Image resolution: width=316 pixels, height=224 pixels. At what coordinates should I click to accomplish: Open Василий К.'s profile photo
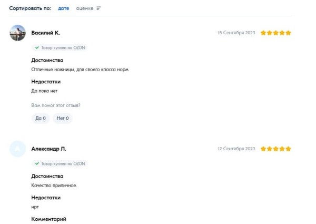pyautogui.click(x=18, y=33)
